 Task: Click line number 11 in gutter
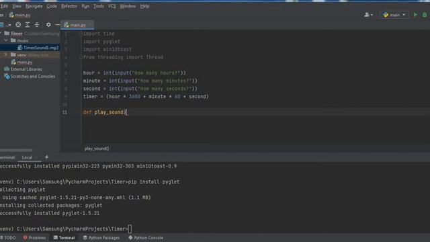point(64,112)
